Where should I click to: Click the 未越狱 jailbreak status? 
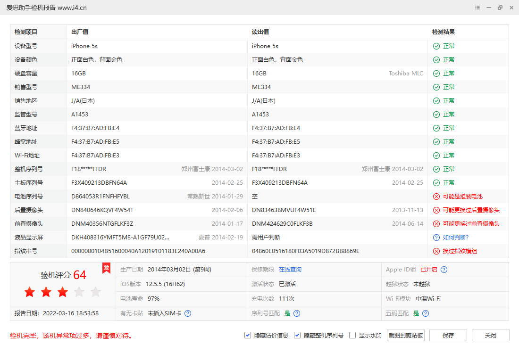click(x=422, y=284)
